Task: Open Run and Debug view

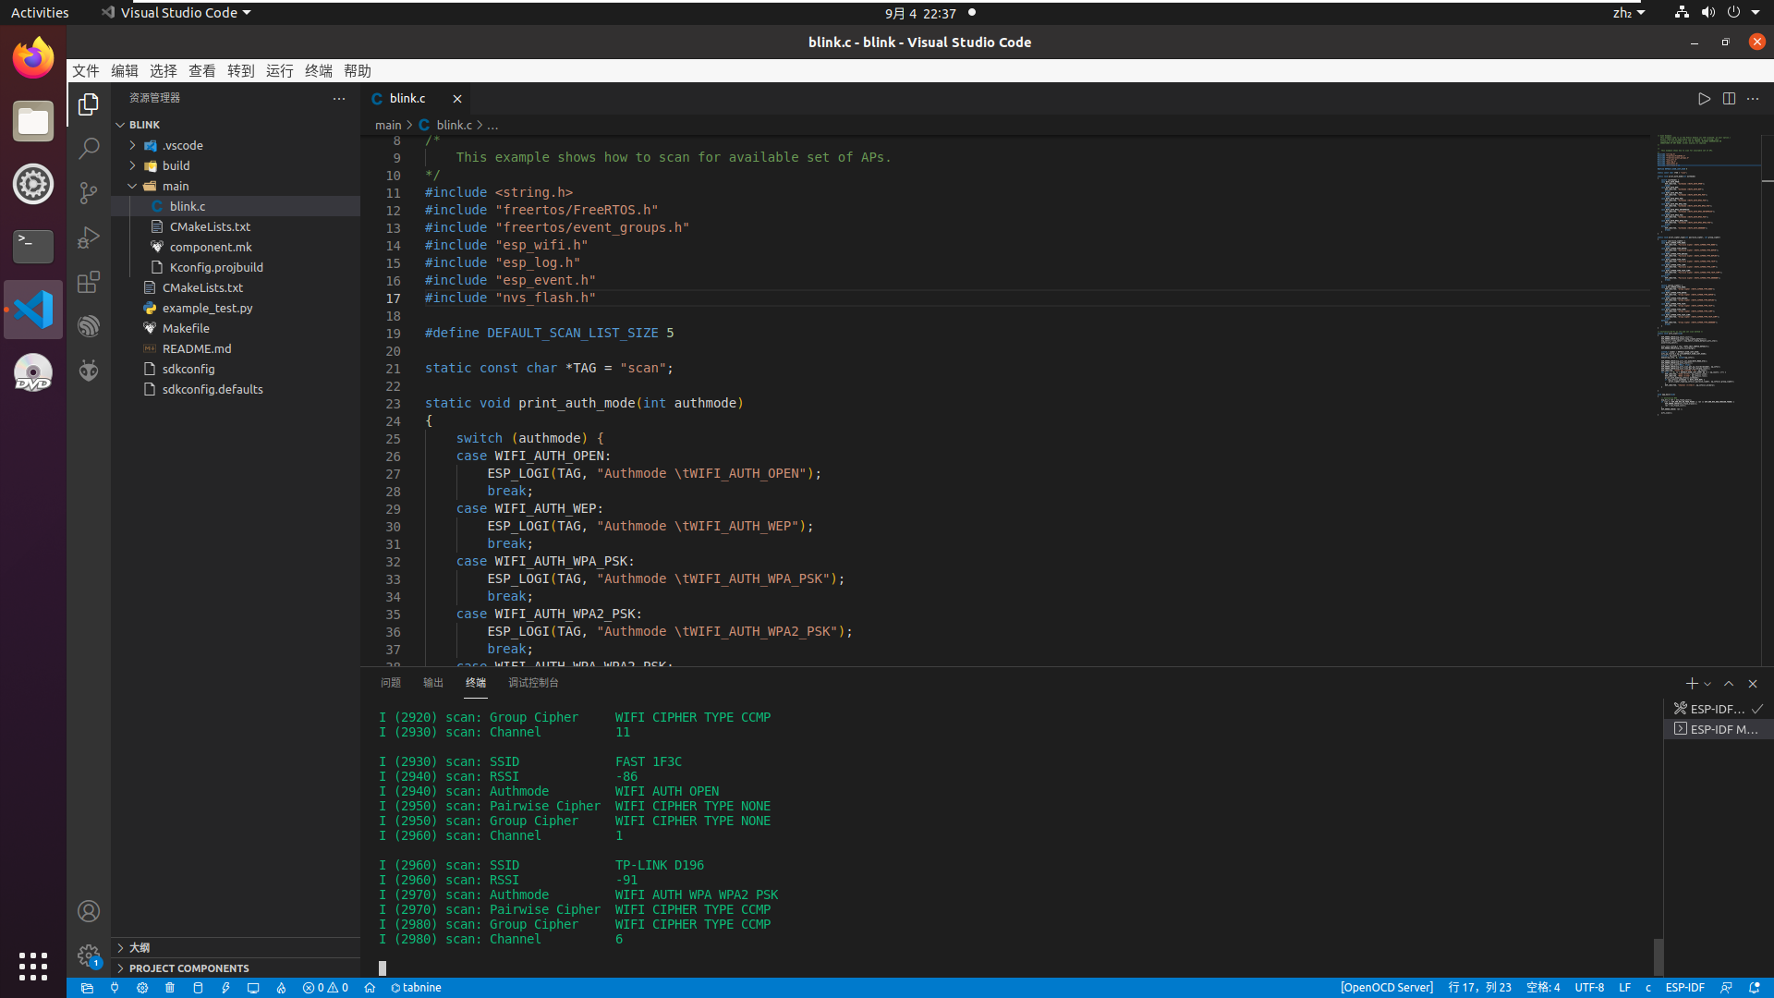Action: pos(89,237)
